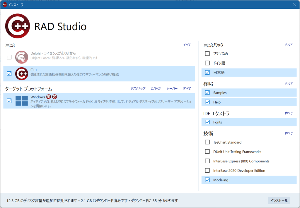The image size is (300, 208).
Task: Click the Windows platform logo icon
Action: [21, 101]
